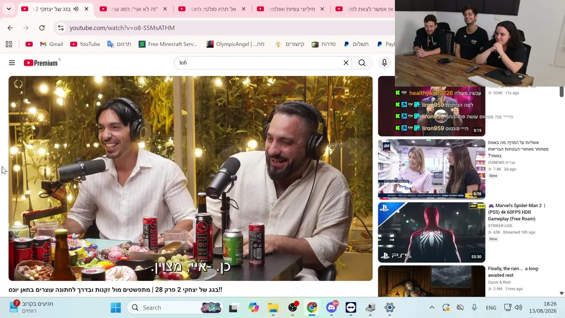Switch to Chrome on the taskbar
This screenshot has width=565, height=318.
click(312, 307)
